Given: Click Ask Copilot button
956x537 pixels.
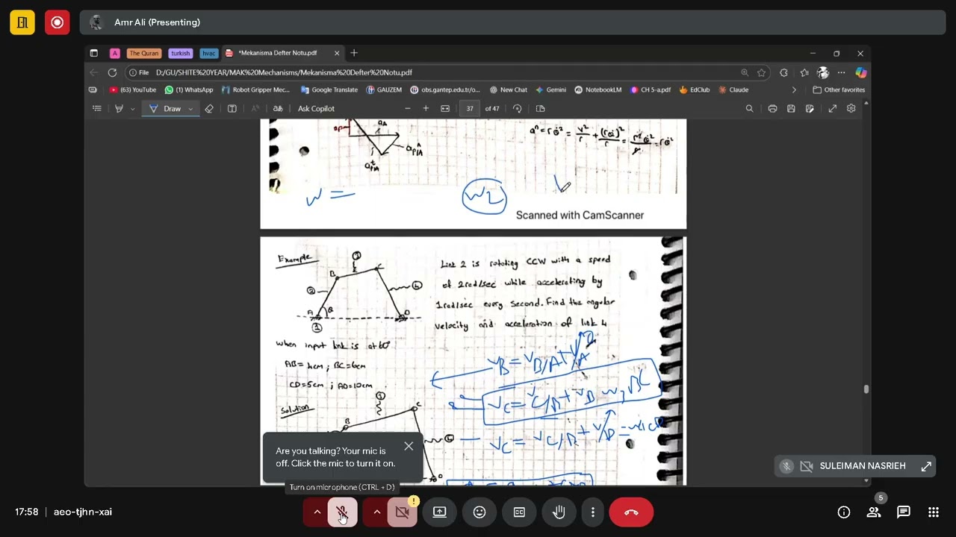Looking at the screenshot, I should tap(316, 109).
